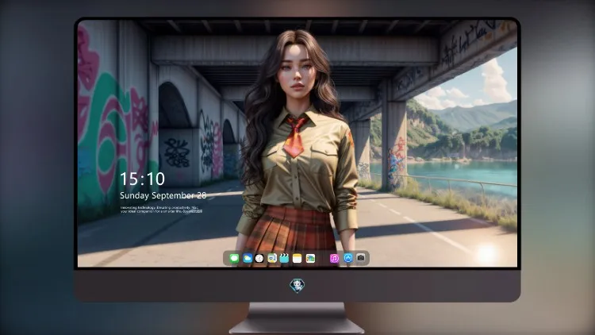Launch the pink Music app
The height and width of the screenshot is (335, 595).
coord(334,258)
